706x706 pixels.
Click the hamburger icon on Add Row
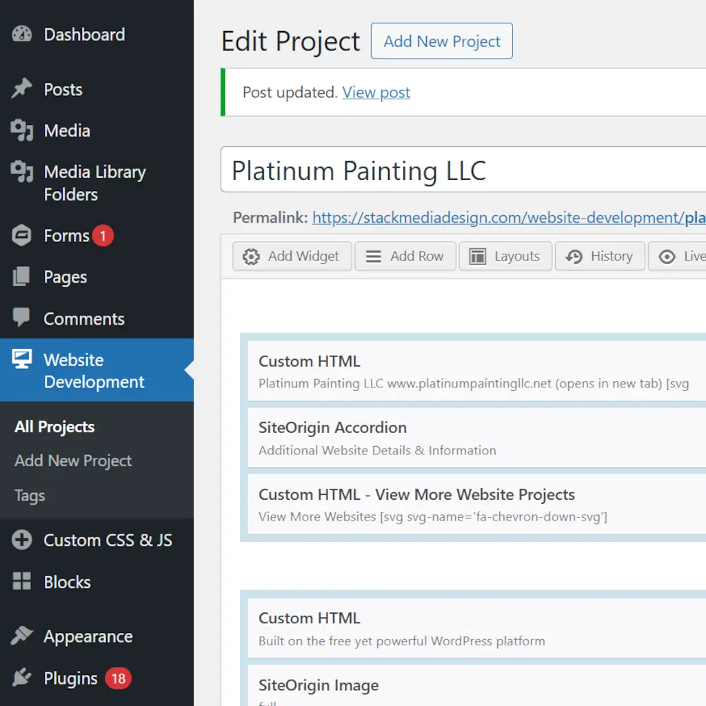tap(373, 256)
